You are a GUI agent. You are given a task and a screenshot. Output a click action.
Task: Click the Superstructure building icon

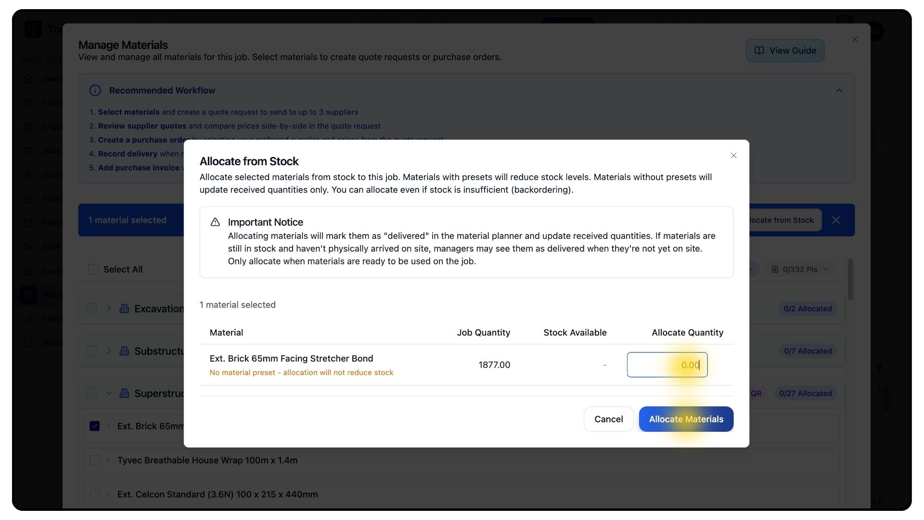(124, 393)
